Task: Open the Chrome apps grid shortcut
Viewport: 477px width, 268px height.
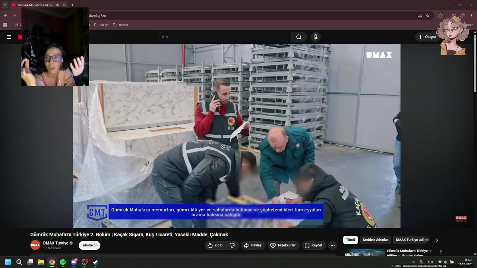Action: tap(5, 25)
